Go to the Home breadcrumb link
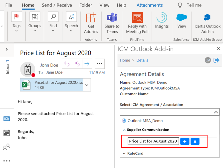 pyautogui.click(x=125, y=60)
